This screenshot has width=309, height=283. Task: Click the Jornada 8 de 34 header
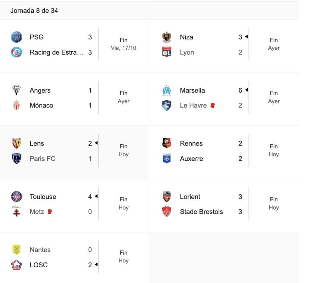(x=34, y=11)
